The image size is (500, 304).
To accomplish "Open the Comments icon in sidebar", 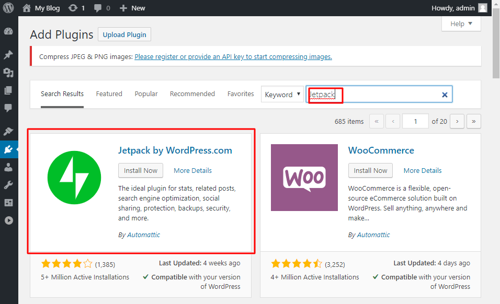I will pyautogui.click(x=8, y=108).
